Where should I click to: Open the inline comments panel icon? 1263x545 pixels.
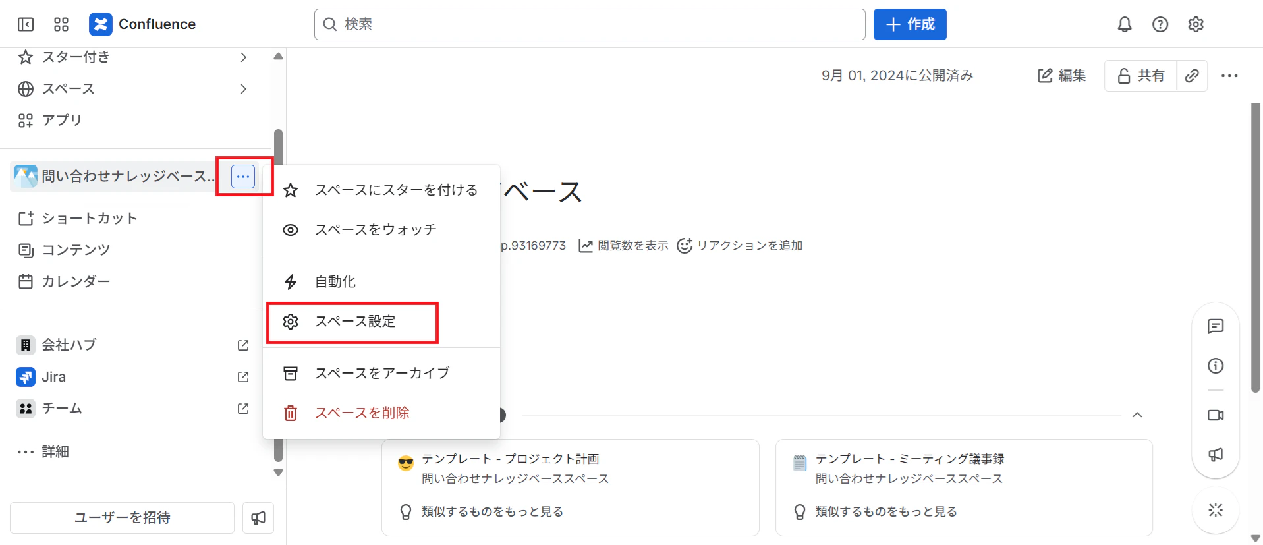point(1216,327)
